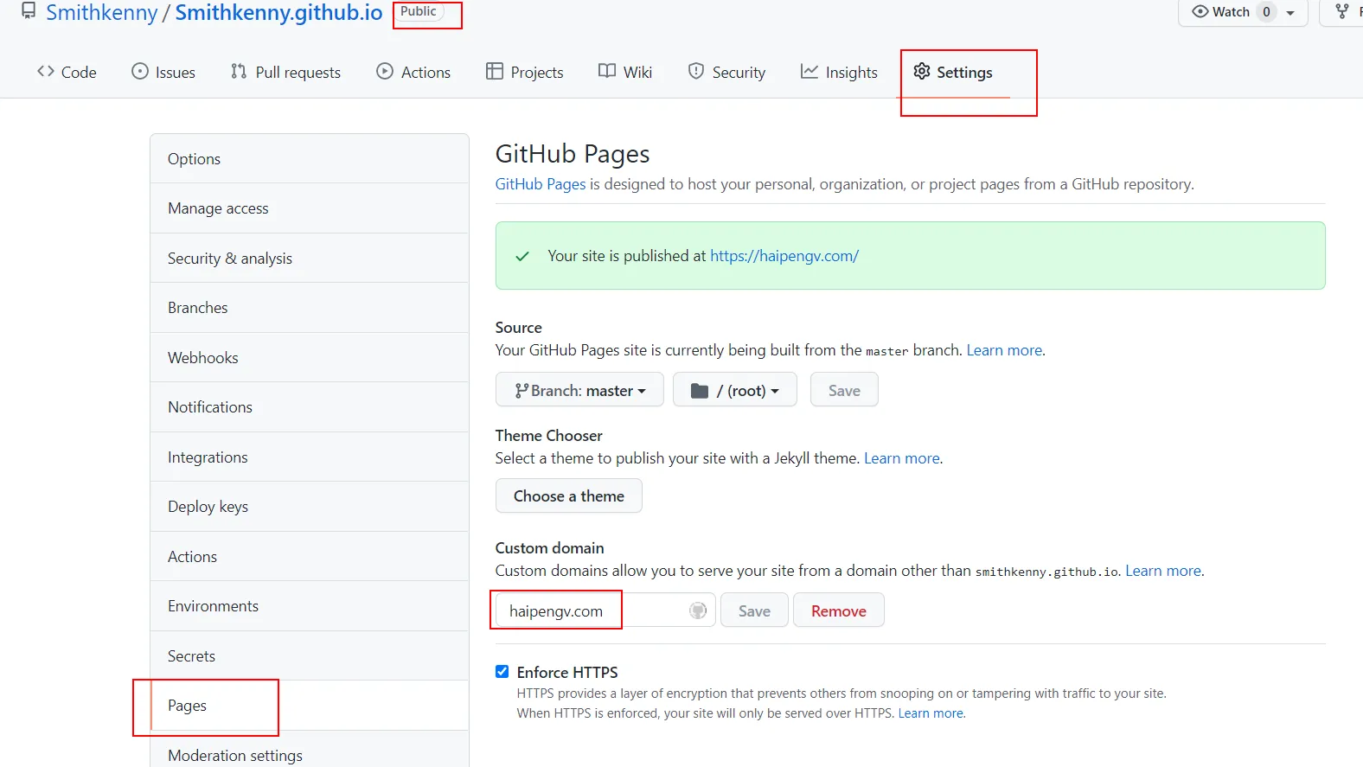The width and height of the screenshot is (1363, 767).
Task: Click Learn more link in Source section
Action: (1004, 350)
